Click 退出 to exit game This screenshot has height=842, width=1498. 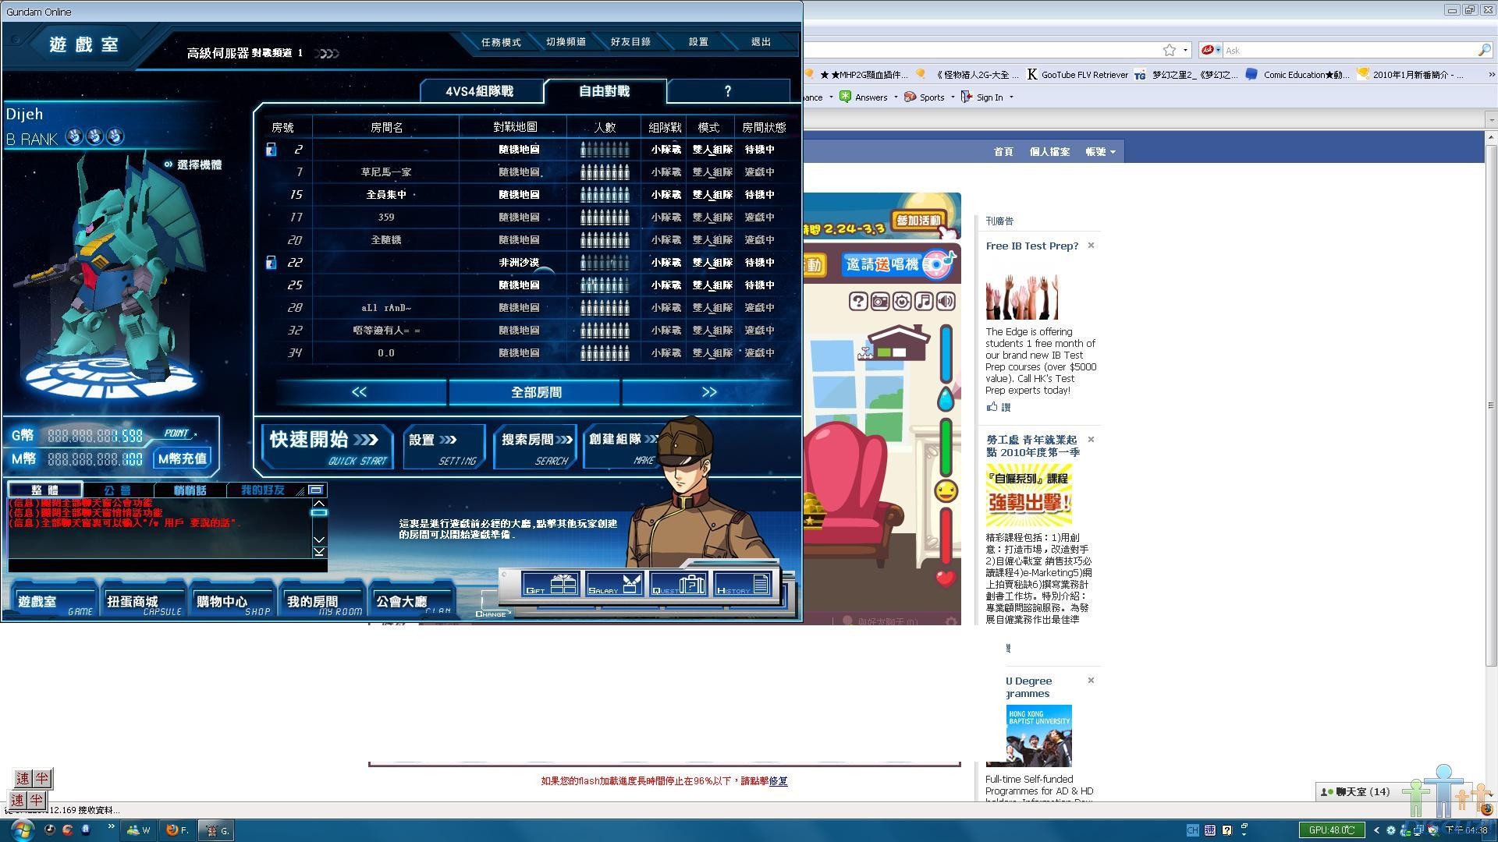pos(761,42)
